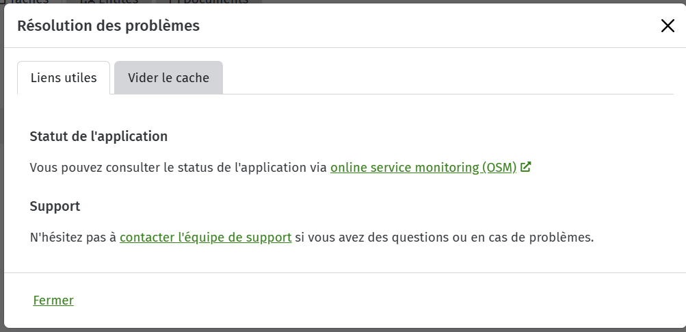Click the words "N'hésitez pas à"
Screen dimensions: 686x332
tap(73, 238)
